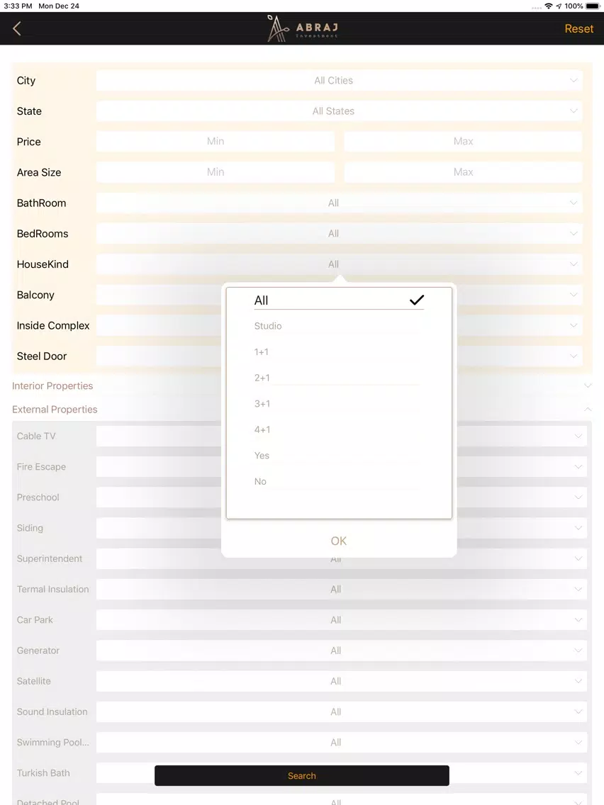Click the 'Turkish Bath' label
The width and height of the screenshot is (604, 805).
pyautogui.click(x=43, y=773)
